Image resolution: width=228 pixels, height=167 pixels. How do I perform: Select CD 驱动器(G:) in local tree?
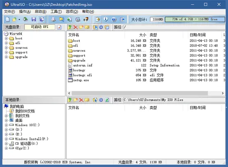(26, 144)
